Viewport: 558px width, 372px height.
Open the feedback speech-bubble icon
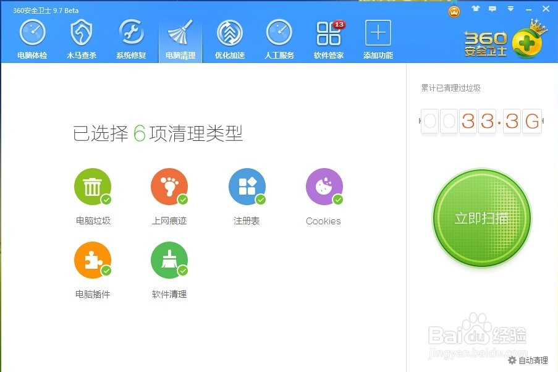point(491,10)
